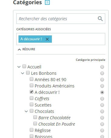Select the Les Bonbons tree label
Image resolution: width=111 pixels, height=138 pixels.
pos(44,73)
